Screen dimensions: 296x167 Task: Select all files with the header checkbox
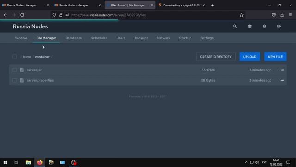click(15, 57)
